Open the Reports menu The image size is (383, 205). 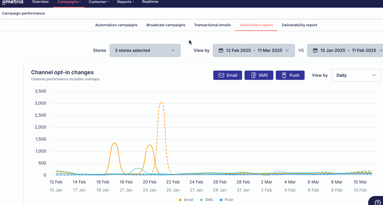[125, 2]
